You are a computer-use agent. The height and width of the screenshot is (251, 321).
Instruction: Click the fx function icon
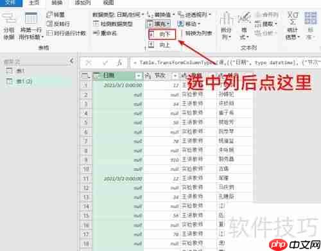click(119, 63)
